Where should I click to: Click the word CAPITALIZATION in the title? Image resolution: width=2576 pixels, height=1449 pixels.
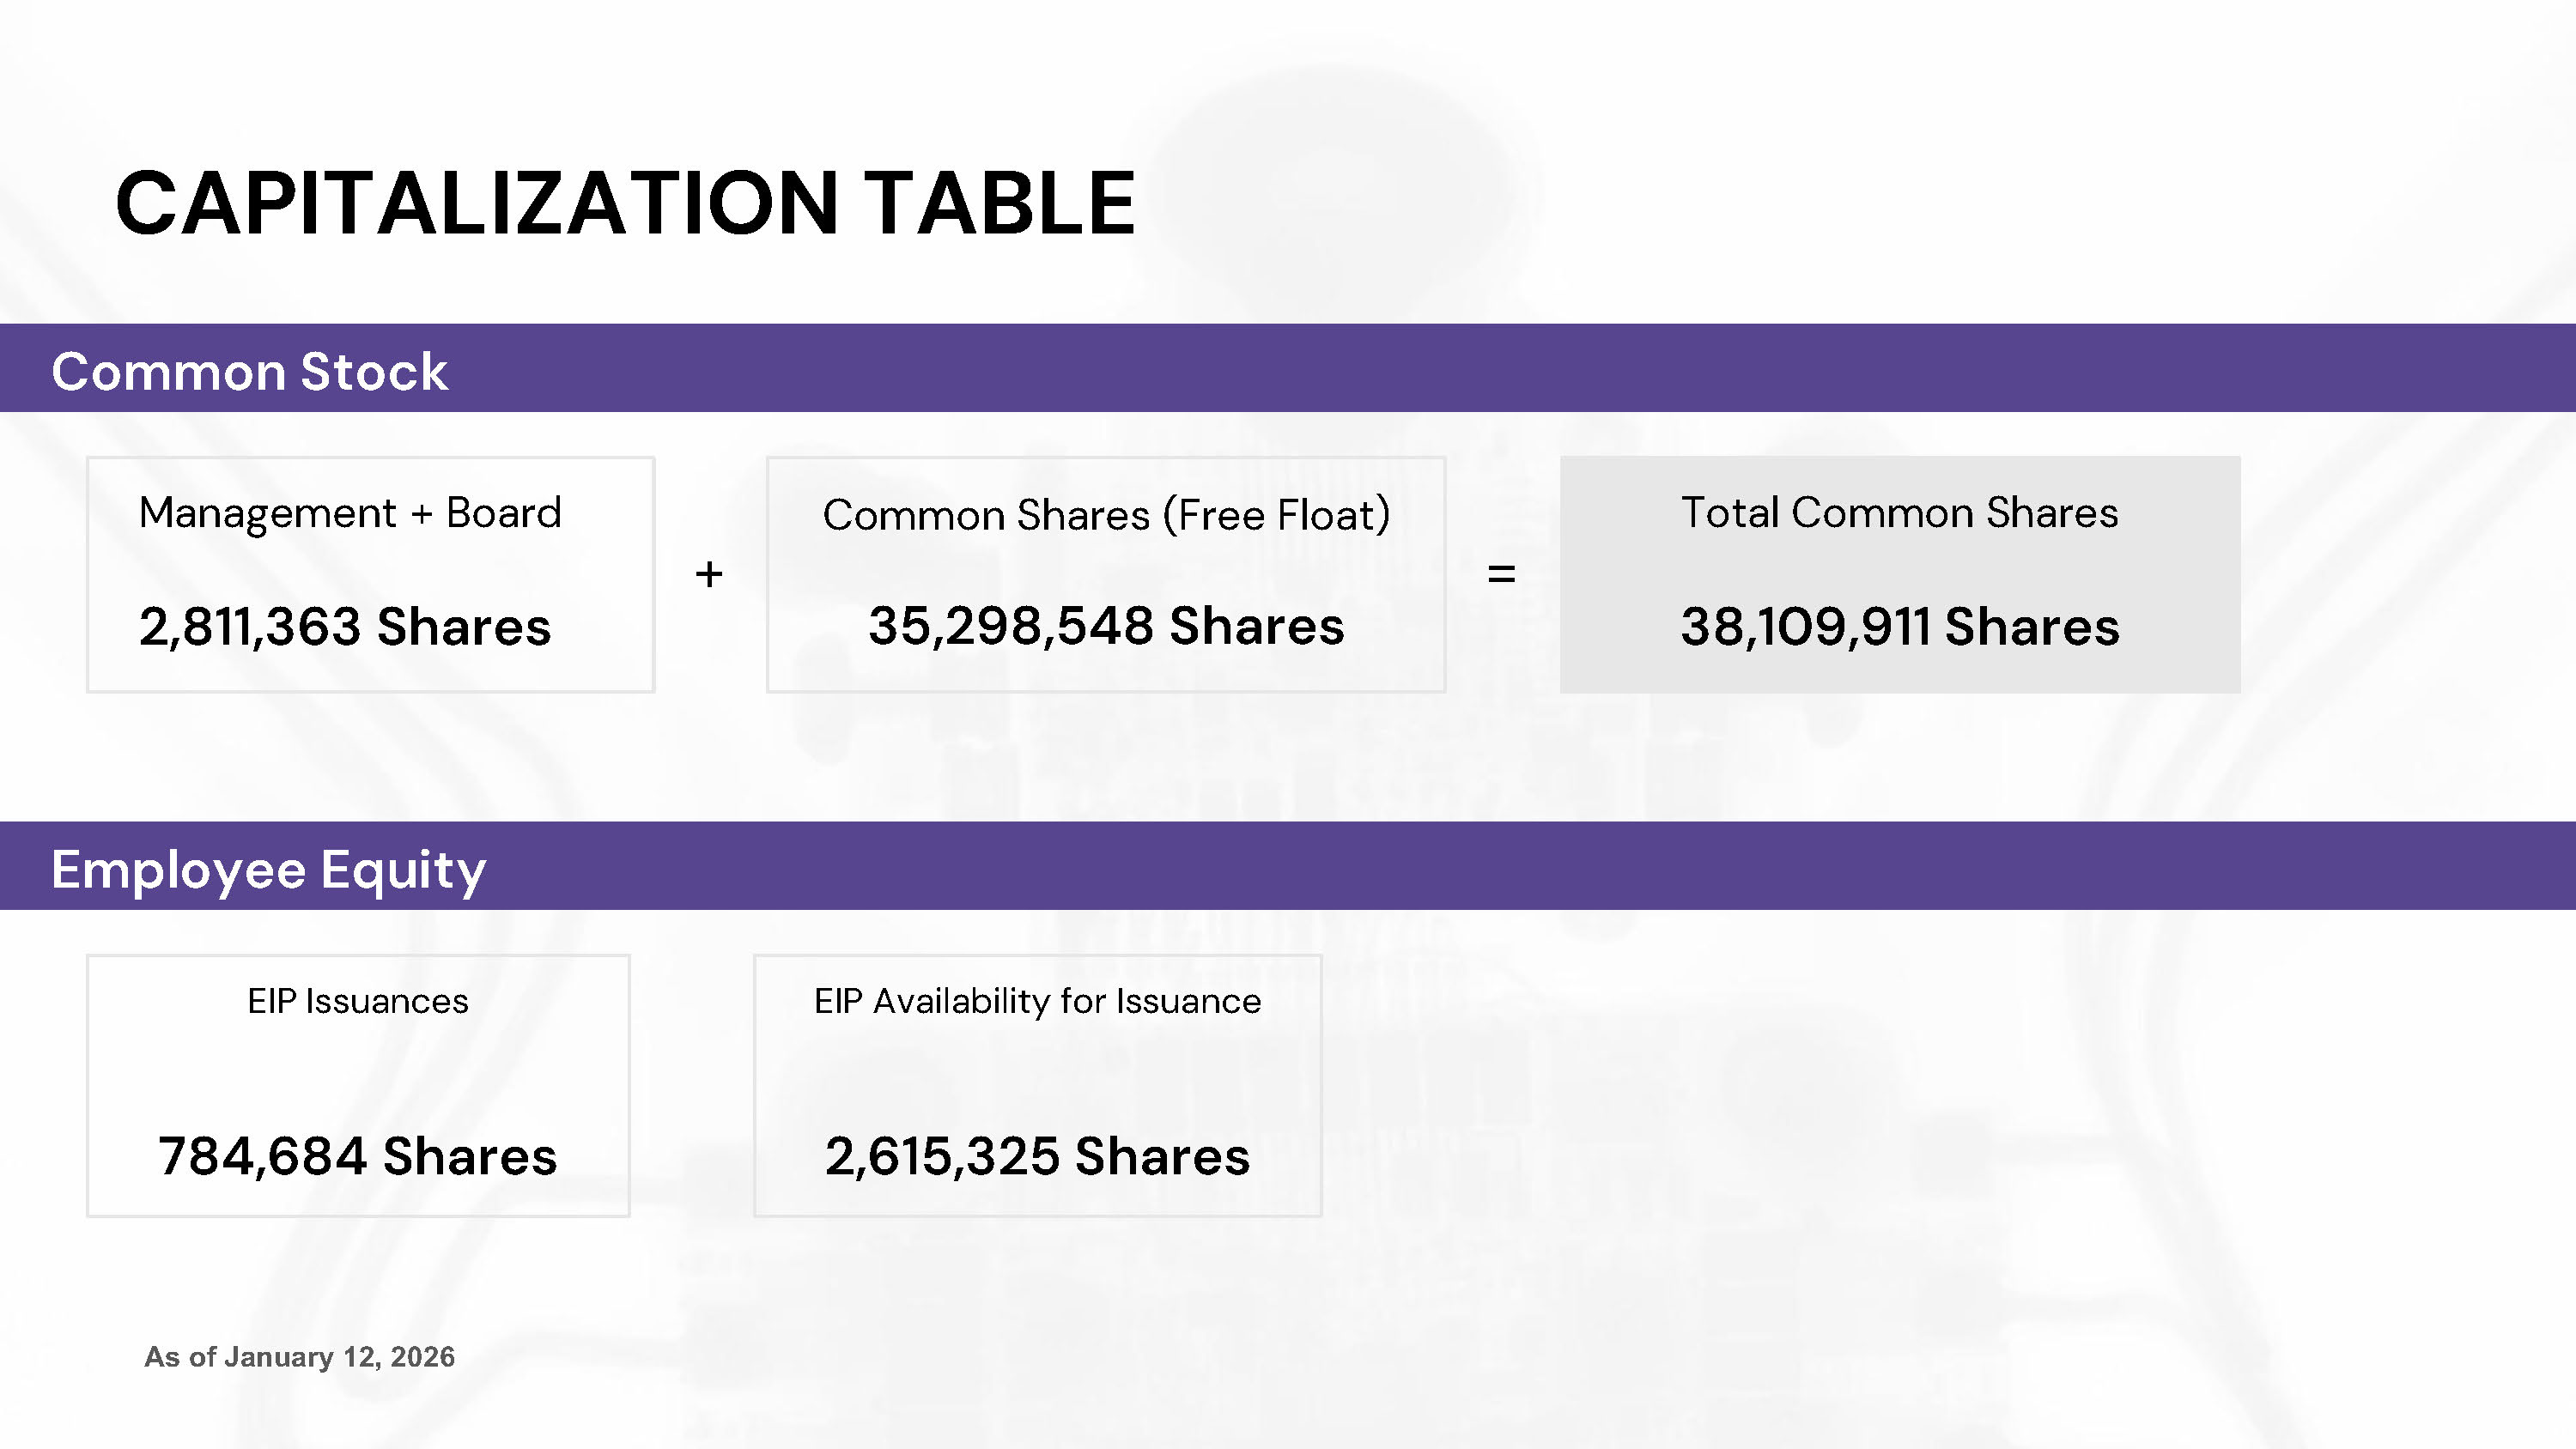(476, 203)
